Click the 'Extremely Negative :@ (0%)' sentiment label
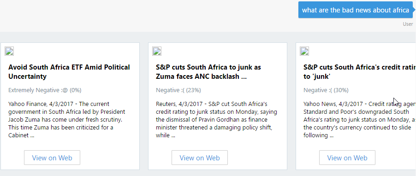The width and height of the screenshot is (416, 176). tap(45, 90)
